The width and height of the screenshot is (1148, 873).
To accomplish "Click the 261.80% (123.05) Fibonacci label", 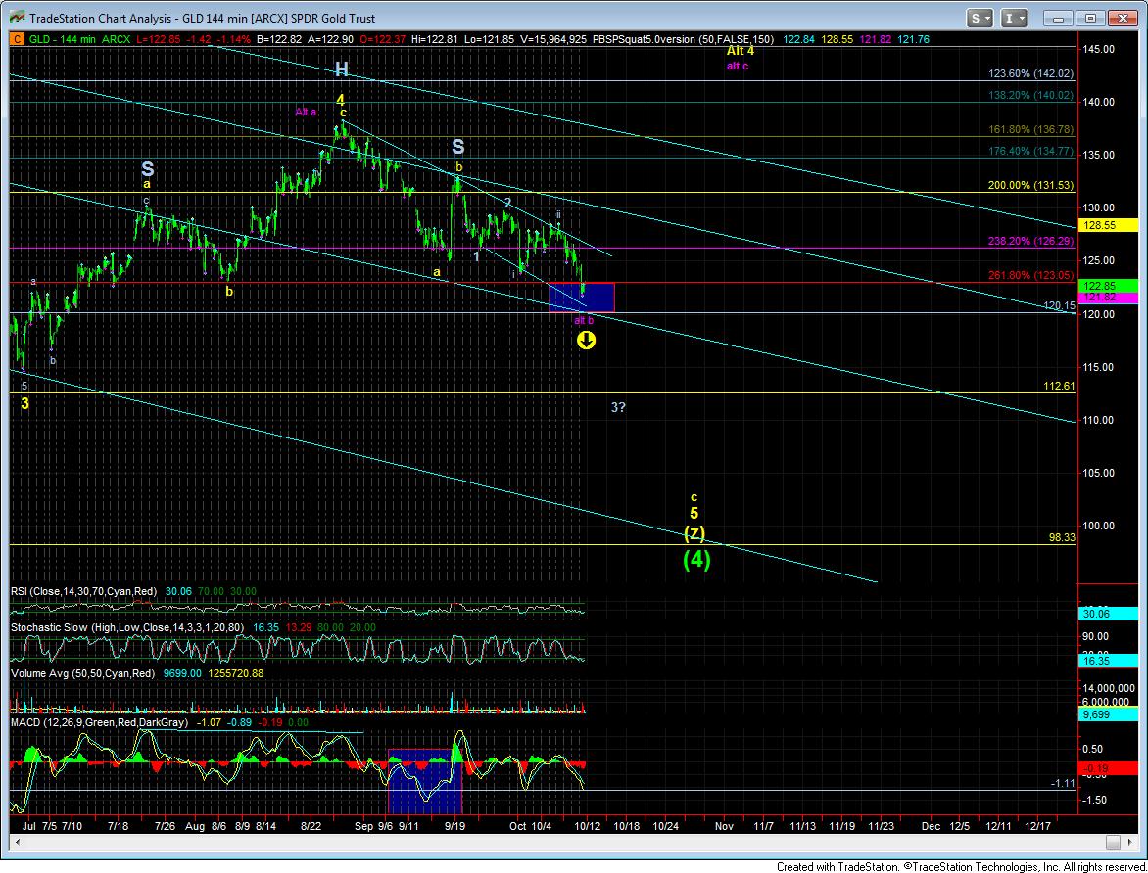I will point(1030,275).
